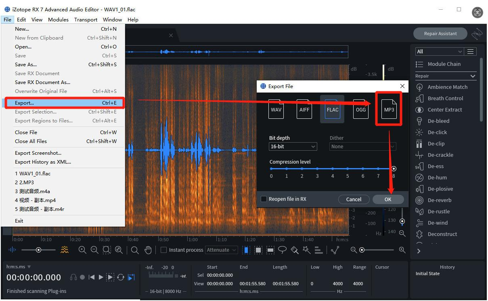This screenshot has width=488, height=301.
Task: Select the Lasso selection tool
Action: coord(282,250)
